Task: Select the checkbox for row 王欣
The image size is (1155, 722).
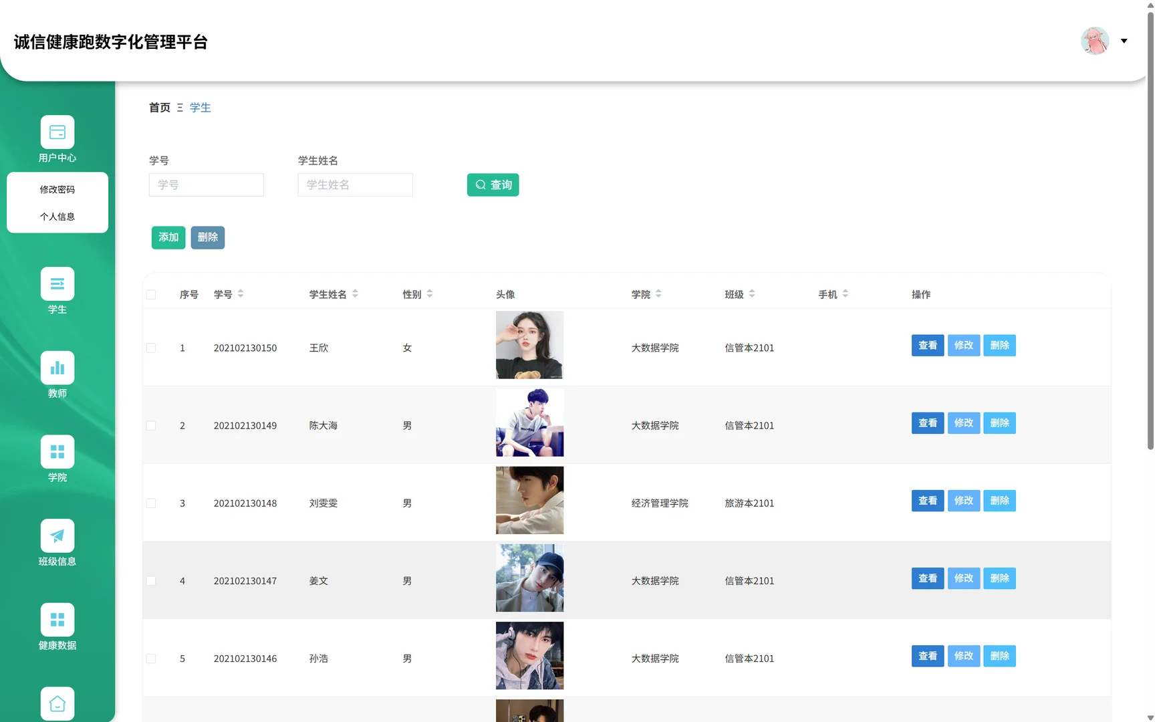Action: [151, 348]
